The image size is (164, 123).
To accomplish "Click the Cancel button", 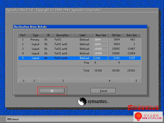I will pos(103,91).
